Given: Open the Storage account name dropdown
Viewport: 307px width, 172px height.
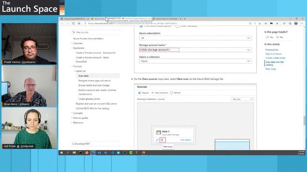Looking at the screenshot, I should (195, 50).
